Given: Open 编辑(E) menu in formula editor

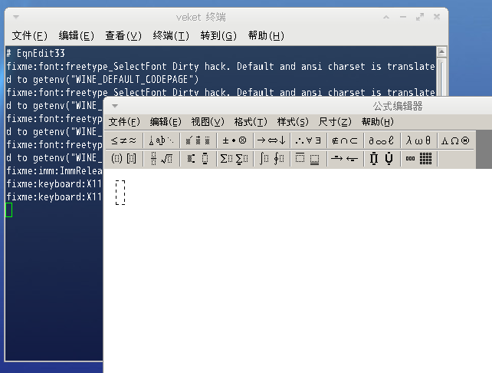Looking at the screenshot, I should 166,122.
